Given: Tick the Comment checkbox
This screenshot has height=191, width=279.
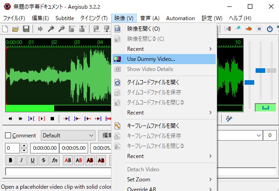Looking at the screenshot, I should [x=8, y=136].
